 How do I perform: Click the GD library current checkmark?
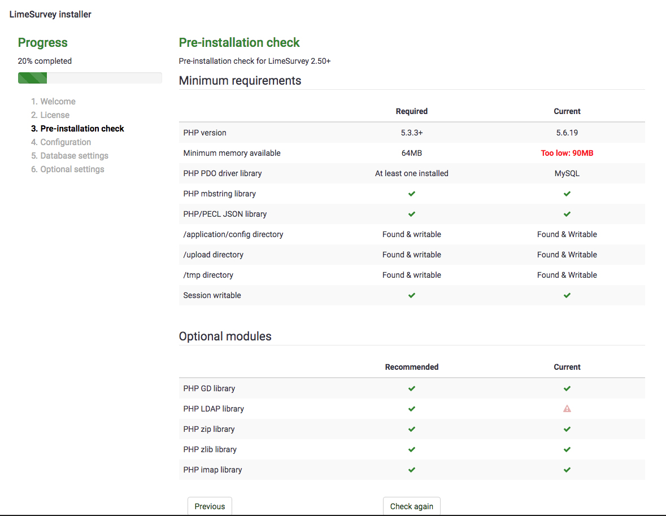click(x=567, y=388)
